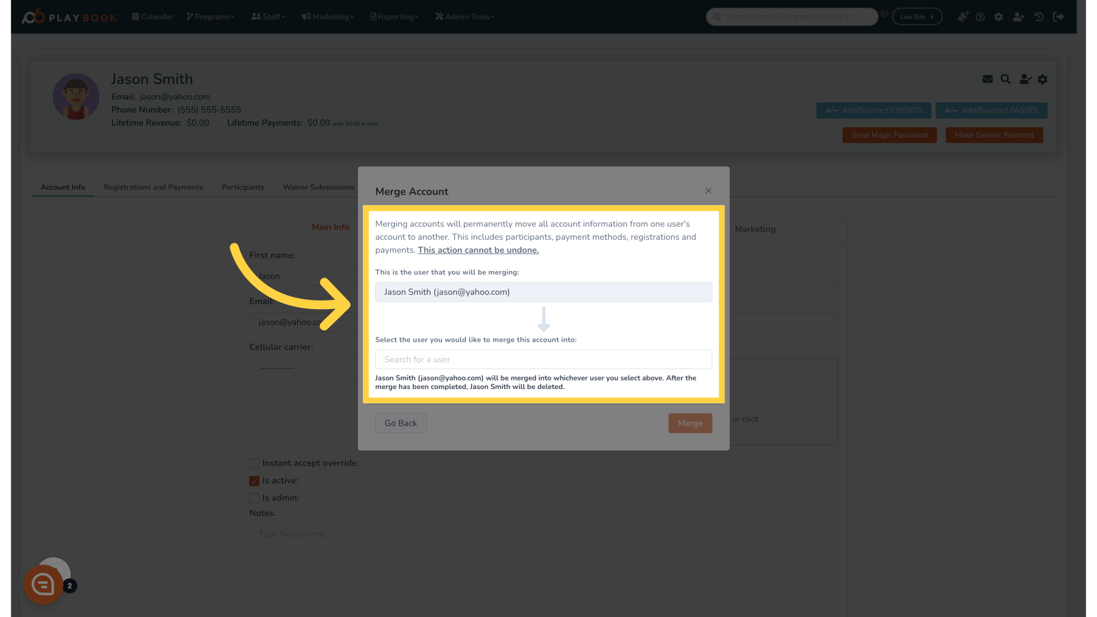Click the settings gear icon in navbar
The width and height of the screenshot is (1097, 617).
click(998, 17)
